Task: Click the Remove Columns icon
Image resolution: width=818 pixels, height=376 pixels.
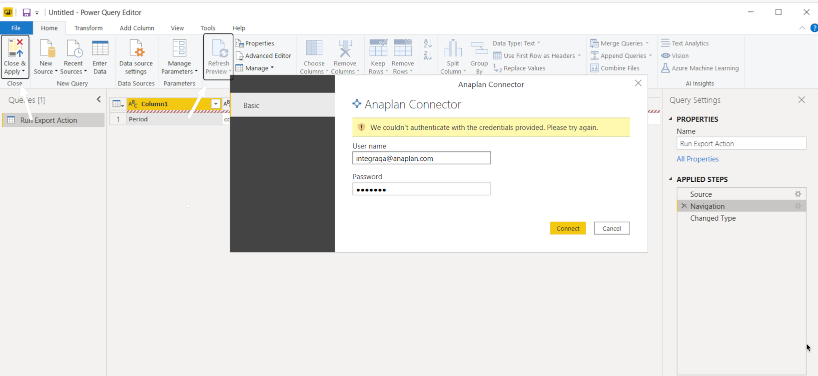Action: pos(345,49)
